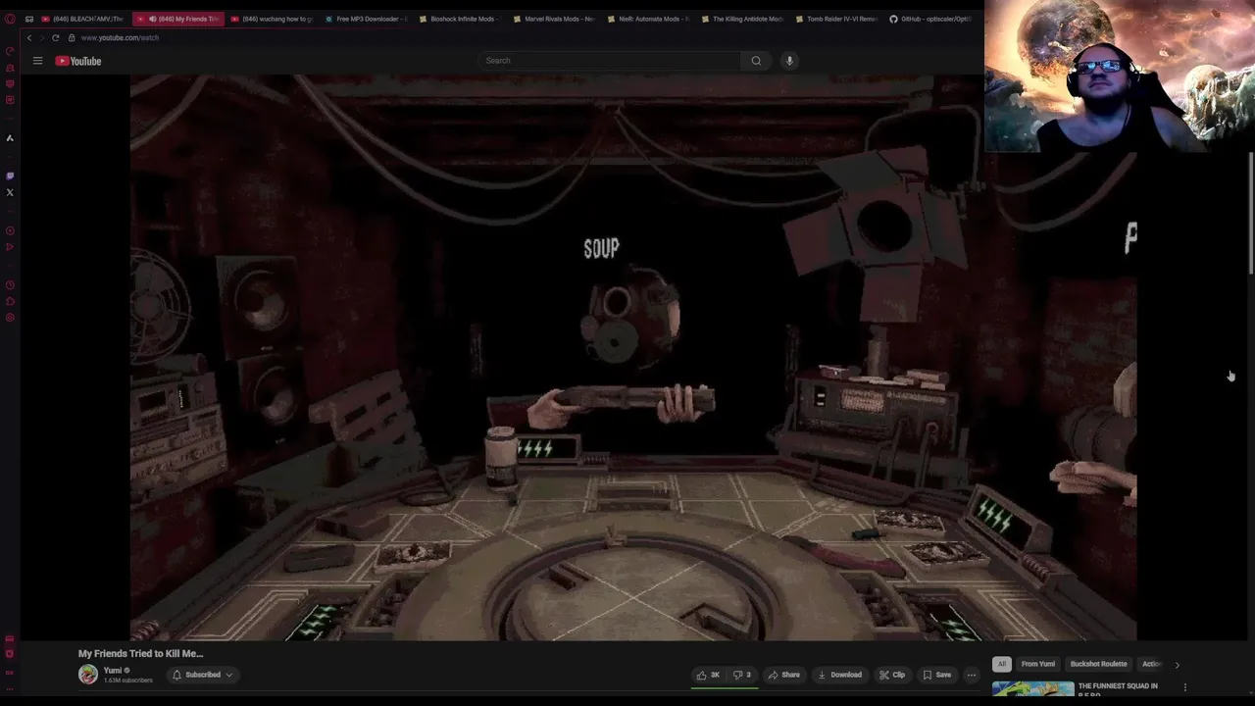Click inside the YouTube search field
1255x706 pixels.
(x=610, y=61)
